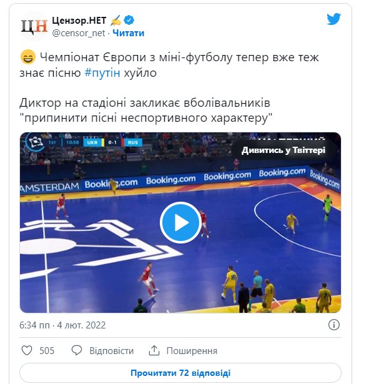
Task: Click the grinning emoji in tweet
Action: pos(27,57)
